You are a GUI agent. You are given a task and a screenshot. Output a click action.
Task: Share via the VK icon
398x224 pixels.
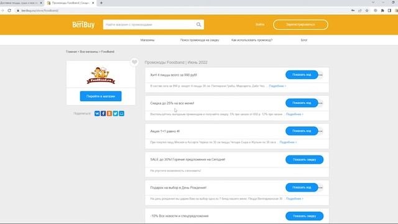tap(97, 113)
